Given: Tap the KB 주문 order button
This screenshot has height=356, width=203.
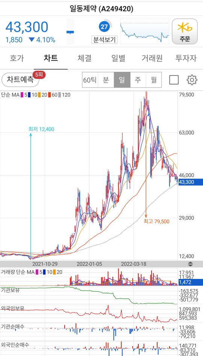Looking at the screenshot, I should 185,31.
